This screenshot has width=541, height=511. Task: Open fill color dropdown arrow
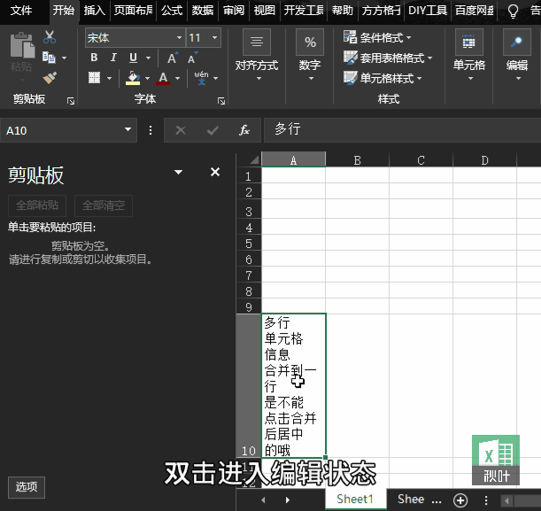click(147, 78)
